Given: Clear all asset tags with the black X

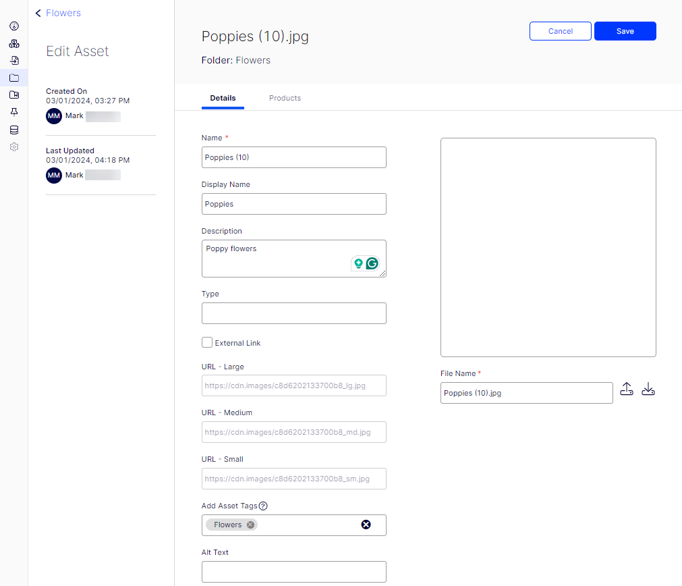Looking at the screenshot, I should point(366,525).
